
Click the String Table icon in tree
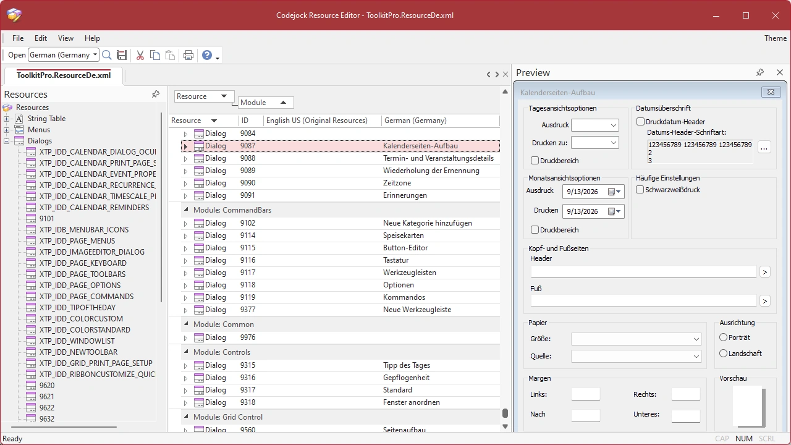coord(20,119)
